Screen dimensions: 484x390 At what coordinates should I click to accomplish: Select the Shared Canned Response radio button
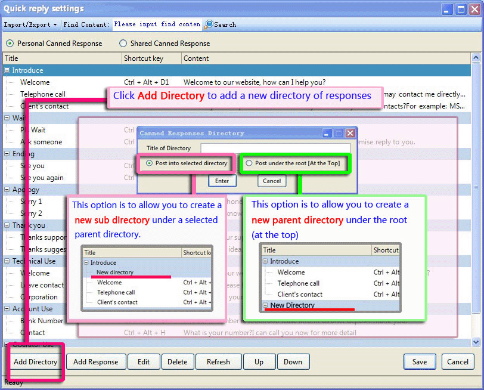pos(123,44)
